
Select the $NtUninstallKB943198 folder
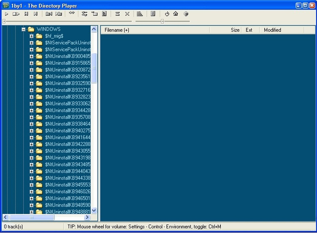[x=67, y=158]
